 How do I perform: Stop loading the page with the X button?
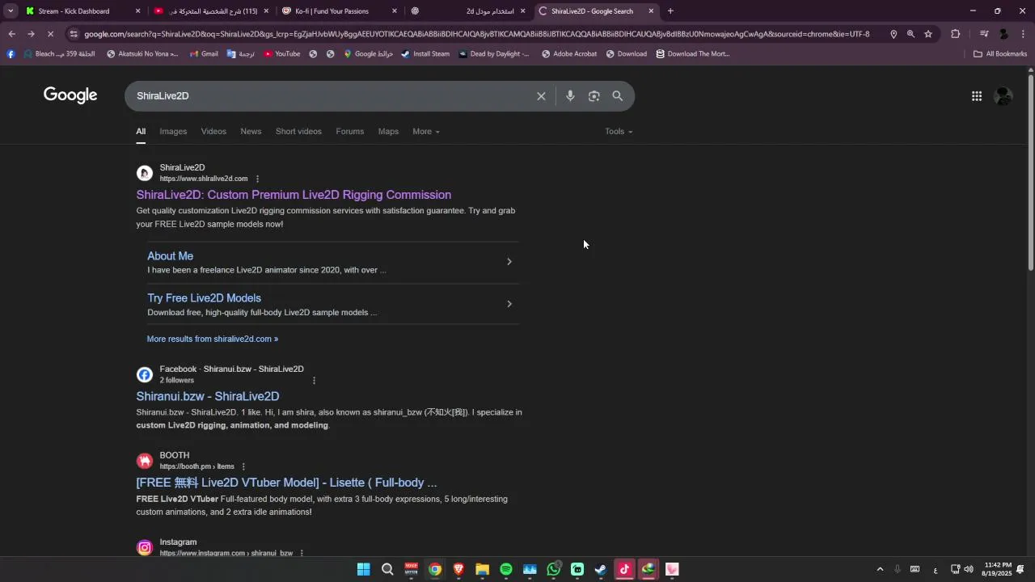tap(50, 34)
